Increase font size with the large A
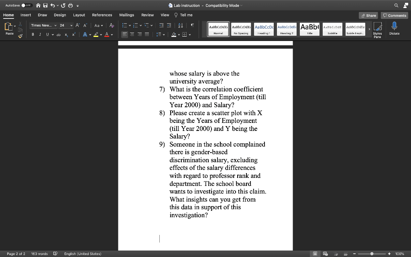The image size is (411, 257). click(x=77, y=25)
